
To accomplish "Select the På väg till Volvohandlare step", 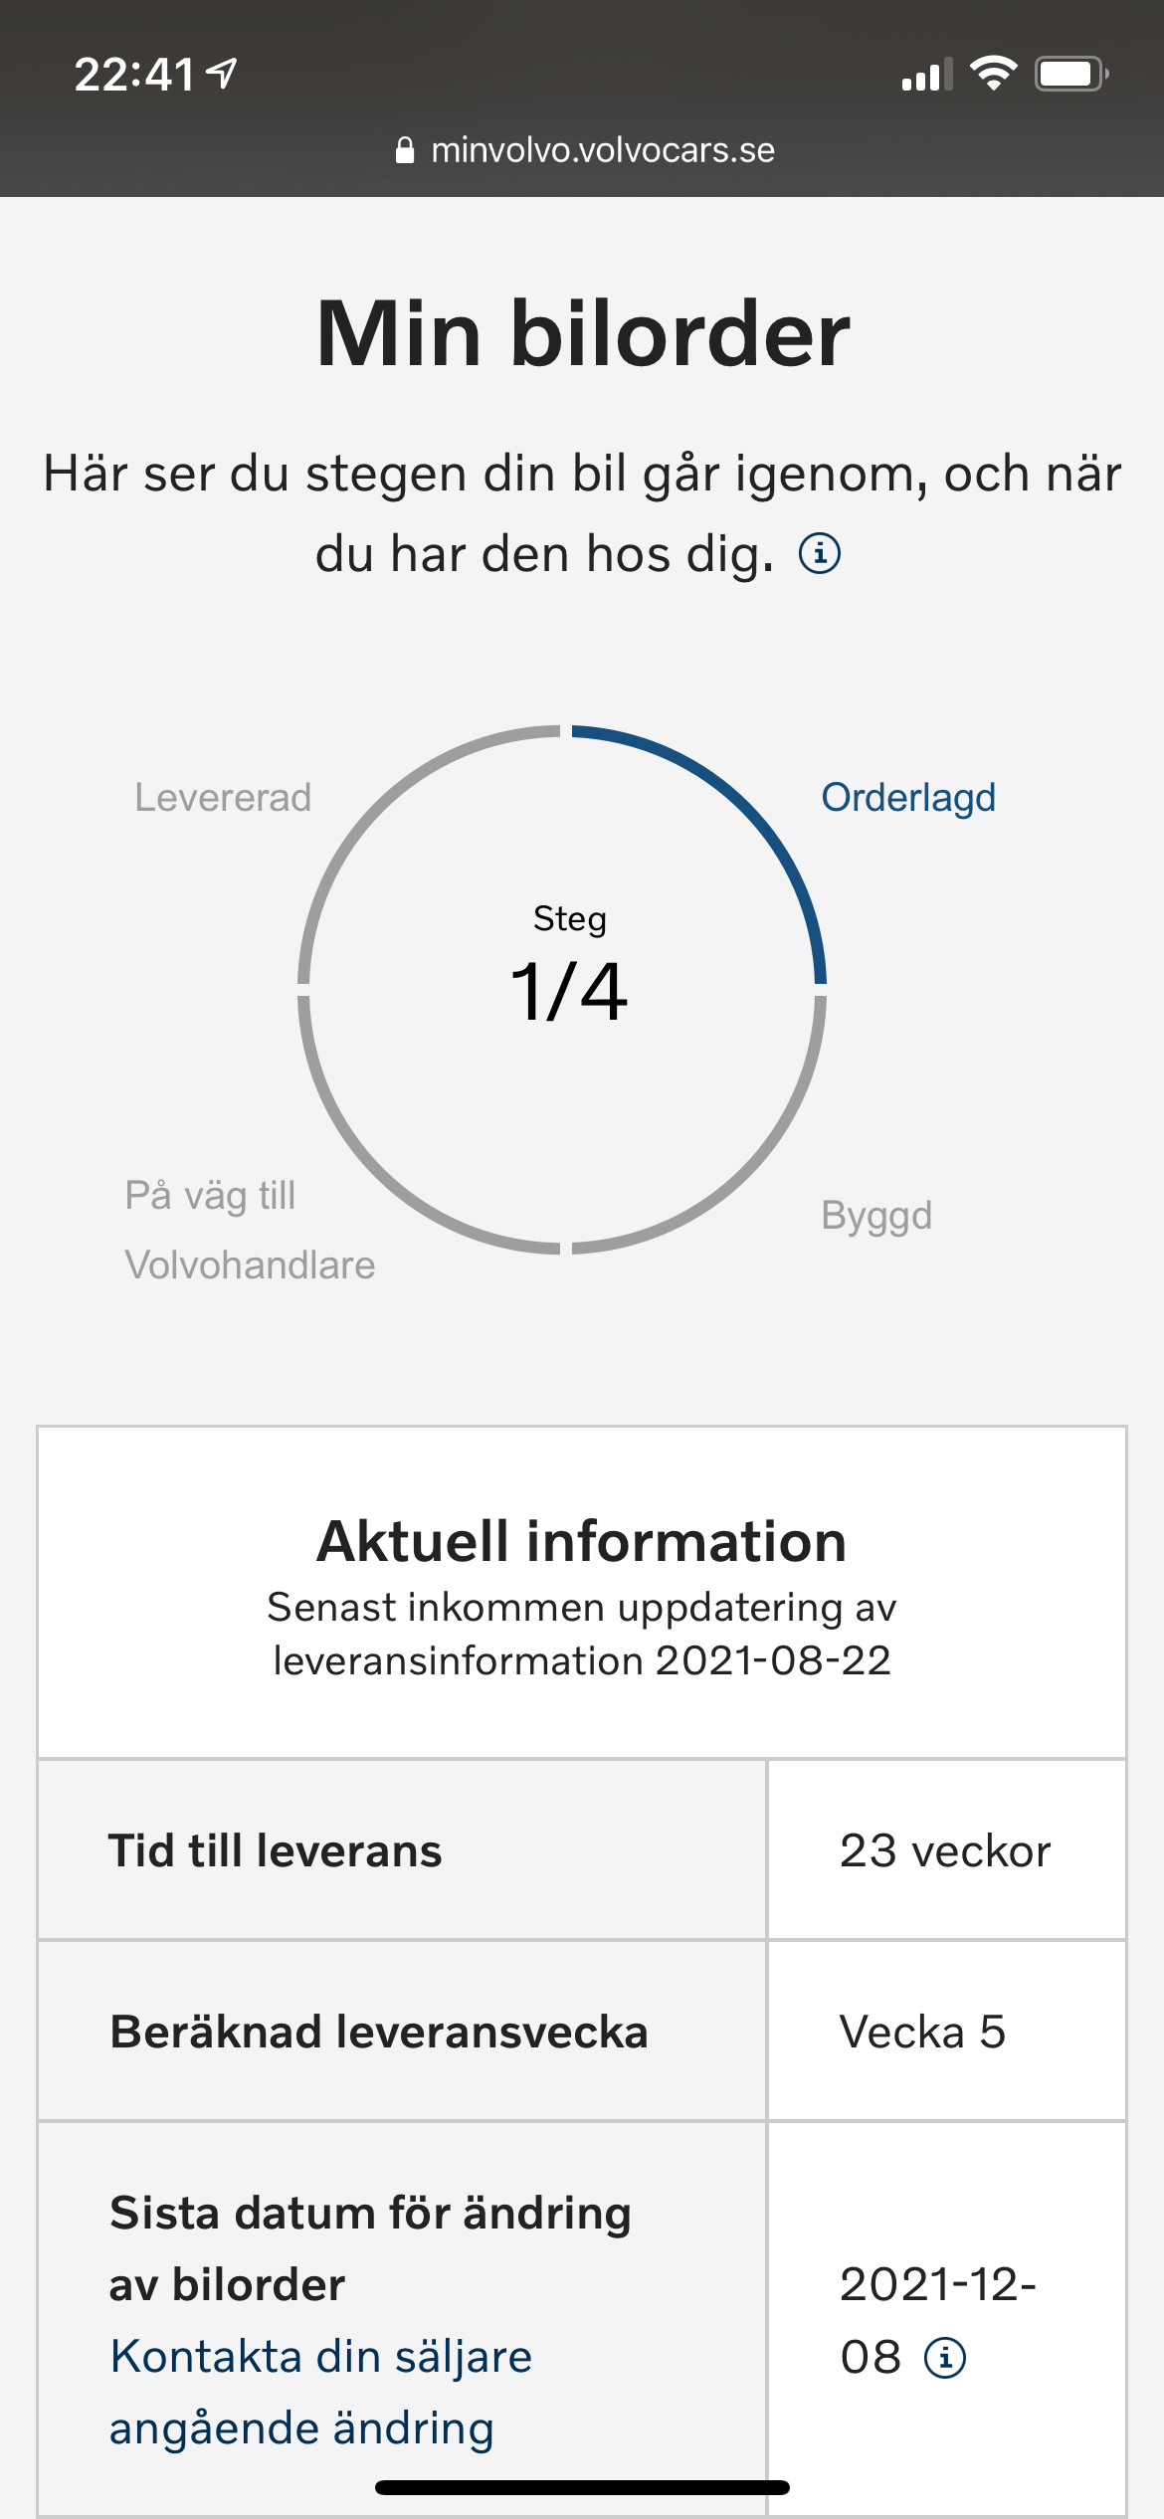I will (250, 1230).
